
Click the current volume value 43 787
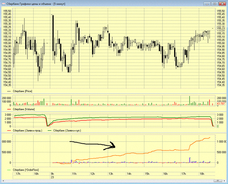pos(221,104)
